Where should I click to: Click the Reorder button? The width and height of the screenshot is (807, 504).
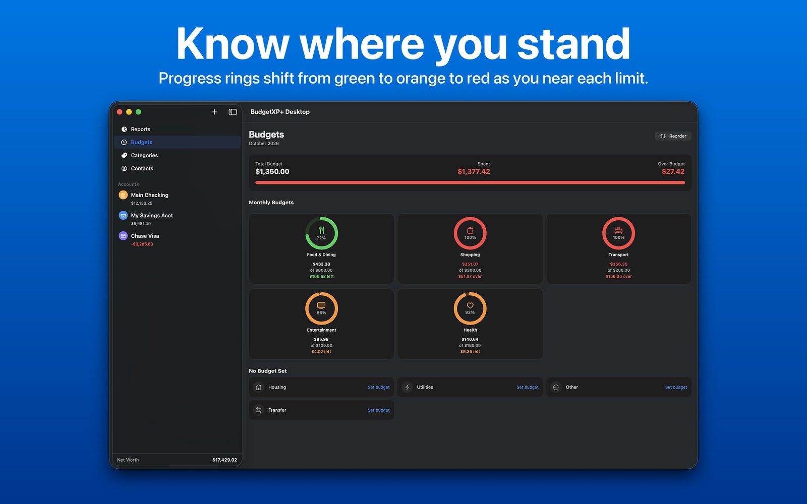click(x=673, y=136)
